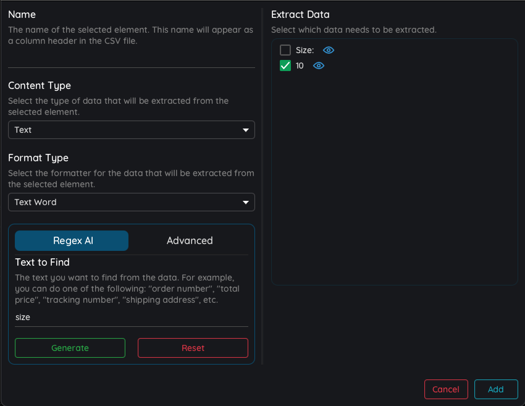The height and width of the screenshot is (406, 525).
Task: Click the green Generate button
Action: [70, 348]
